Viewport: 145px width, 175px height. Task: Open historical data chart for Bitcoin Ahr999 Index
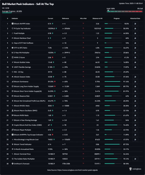pos(135,24)
